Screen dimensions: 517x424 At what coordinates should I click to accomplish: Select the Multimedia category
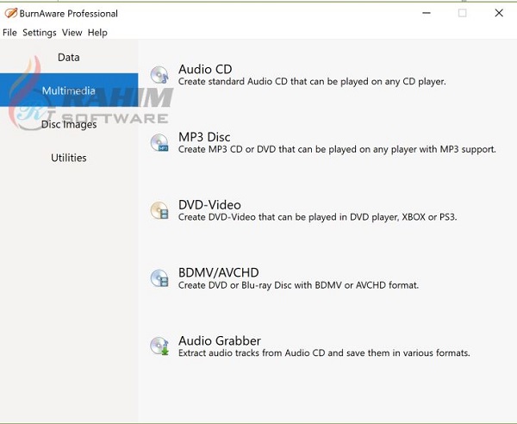click(x=69, y=90)
